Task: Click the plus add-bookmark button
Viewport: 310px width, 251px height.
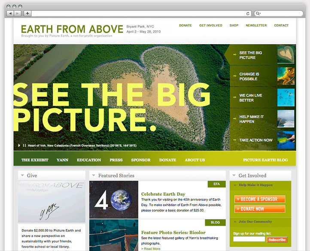Action: click(27, 13)
